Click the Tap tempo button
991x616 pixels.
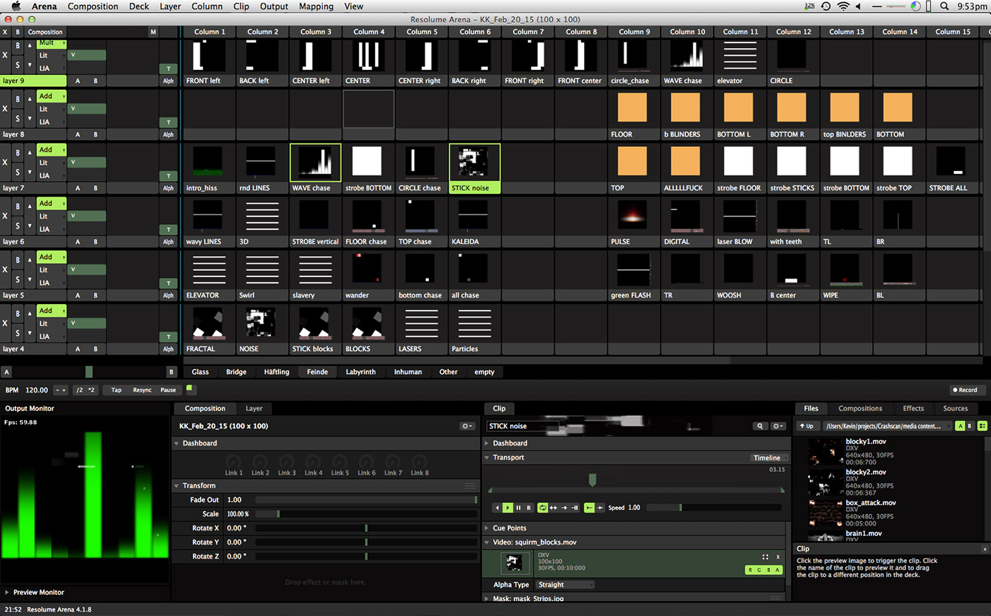click(x=116, y=390)
